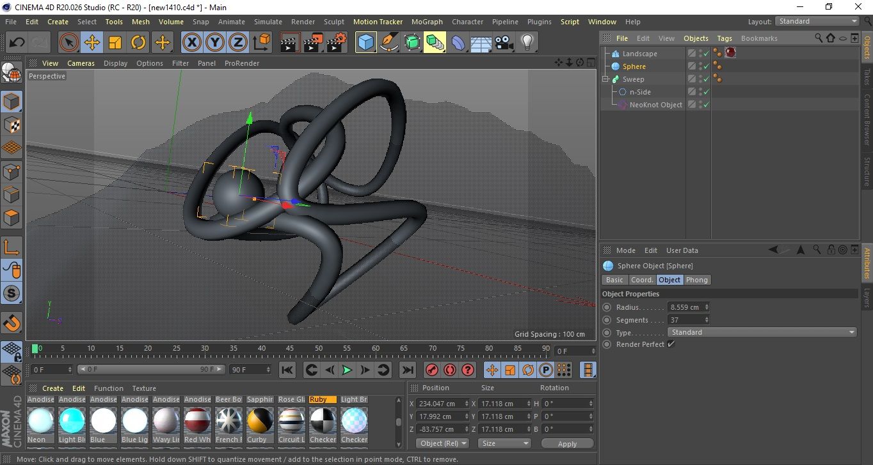Toggle the X-axis lock
The width and height of the screenshot is (873, 465).
(191, 43)
